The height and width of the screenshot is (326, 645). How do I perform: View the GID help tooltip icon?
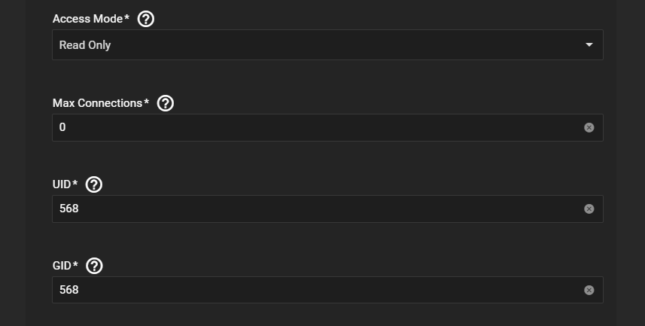[94, 266]
